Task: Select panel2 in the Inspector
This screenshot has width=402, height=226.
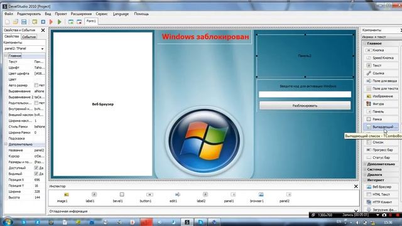Action: pos(285,197)
